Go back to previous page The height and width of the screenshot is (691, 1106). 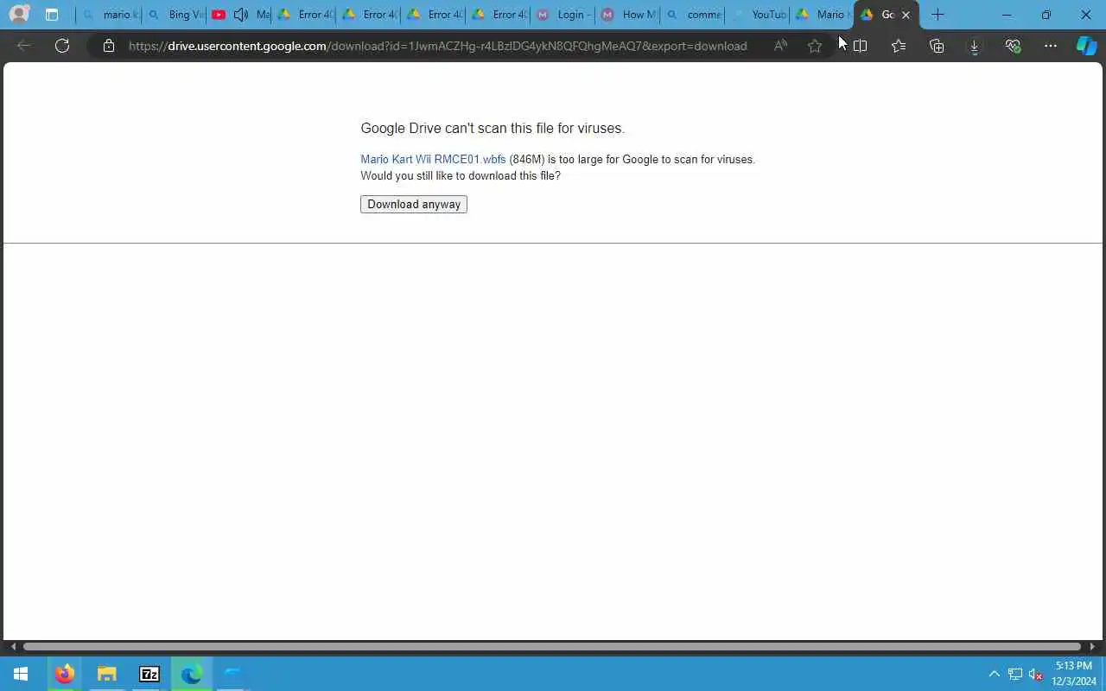coord(24,46)
